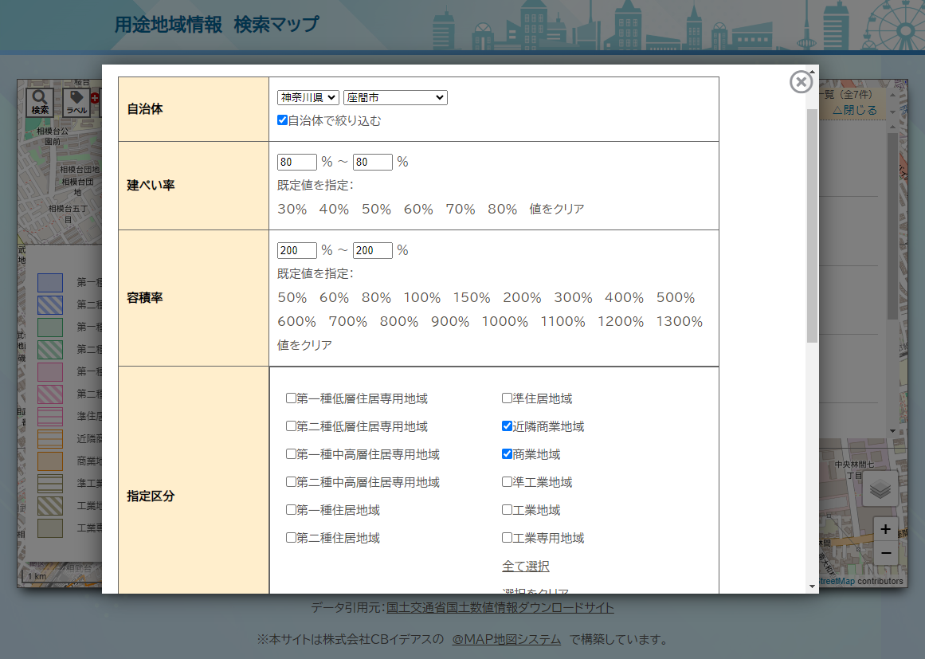Click the magnifier 検索 search icon

click(x=40, y=102)
